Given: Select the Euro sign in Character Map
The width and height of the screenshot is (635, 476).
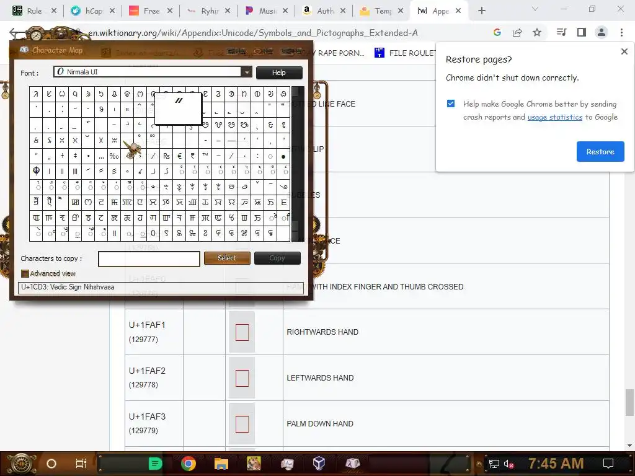Looking at the screenshot, I should coord(179,156).
